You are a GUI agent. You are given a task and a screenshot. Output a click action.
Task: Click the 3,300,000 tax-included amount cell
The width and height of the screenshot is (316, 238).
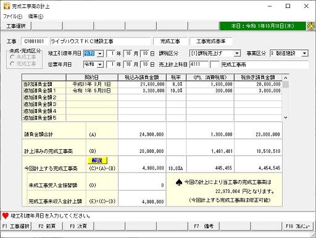click(x=142, y=91)
